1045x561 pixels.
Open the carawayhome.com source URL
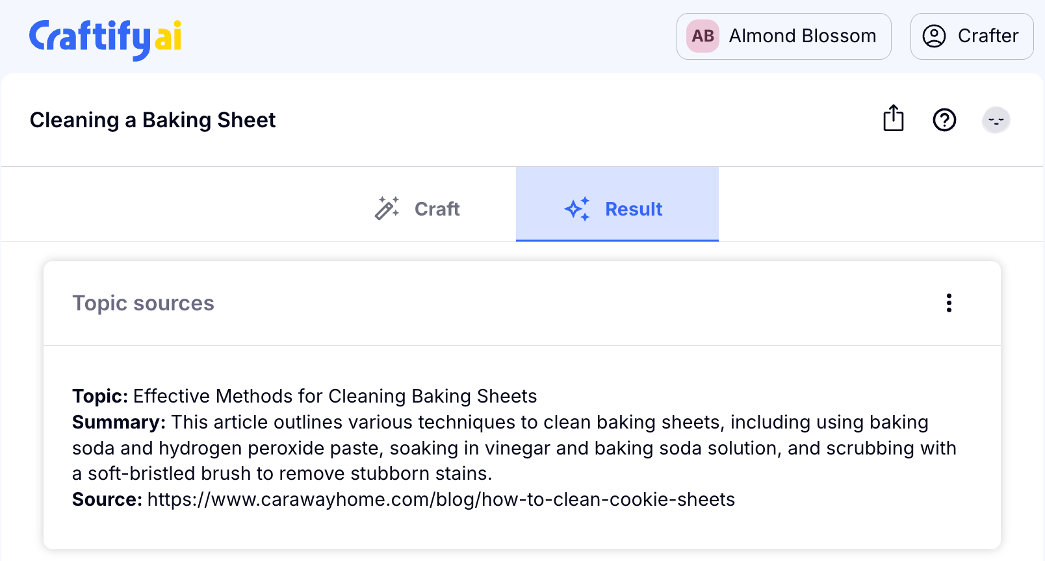click(x=441, y=499)
